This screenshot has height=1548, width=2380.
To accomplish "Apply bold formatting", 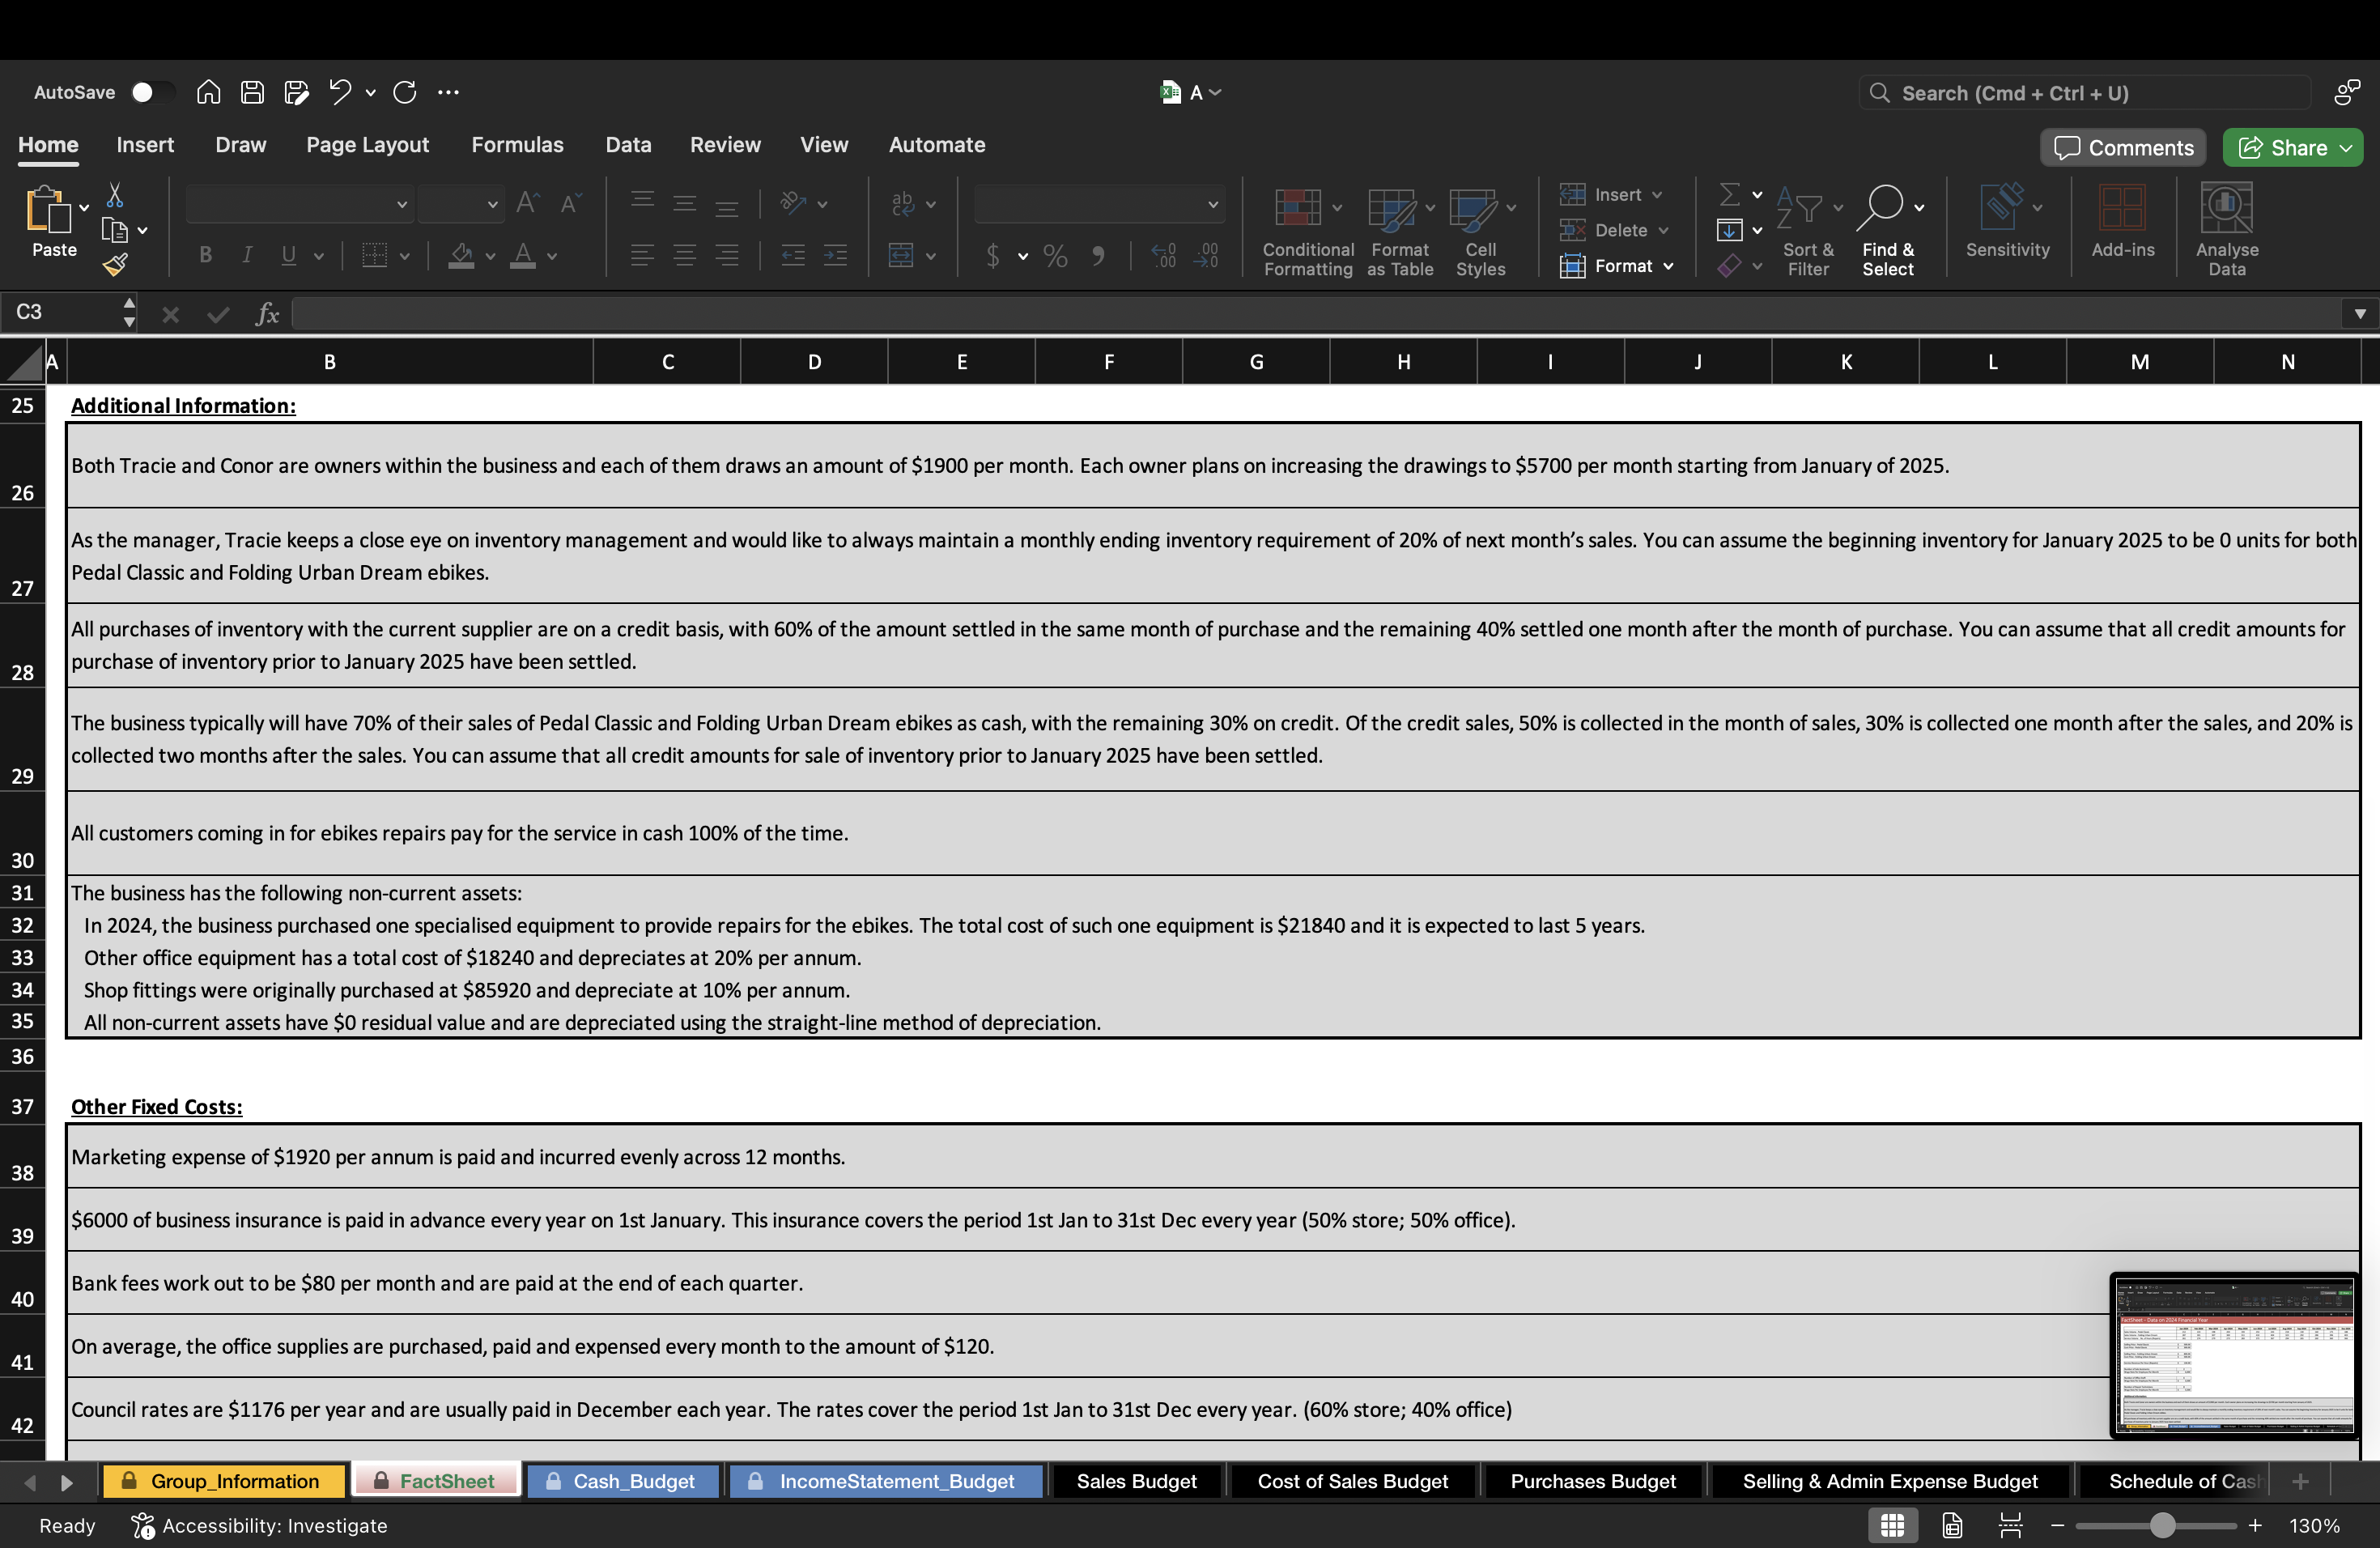I will (204, 256).
